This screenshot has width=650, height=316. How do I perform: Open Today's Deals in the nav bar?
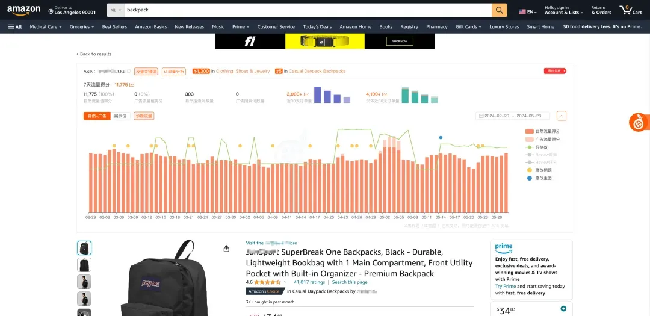tap(317, 27)
